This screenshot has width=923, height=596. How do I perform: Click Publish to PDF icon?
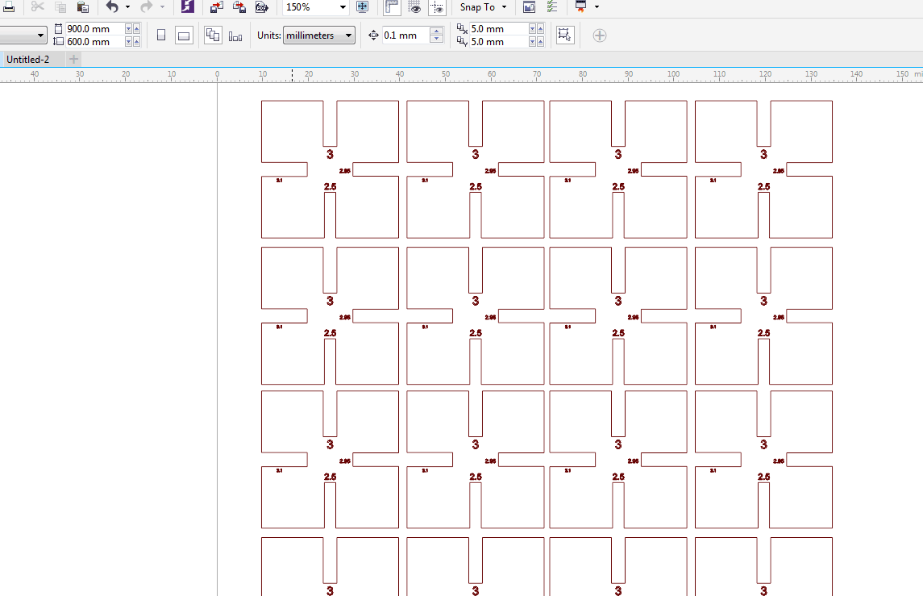tap(261, 7)
